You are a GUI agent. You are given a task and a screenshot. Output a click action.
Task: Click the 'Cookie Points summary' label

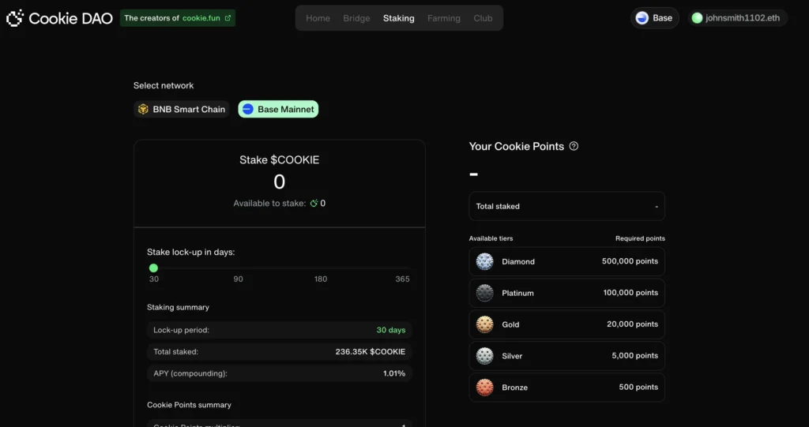(189, 405)
